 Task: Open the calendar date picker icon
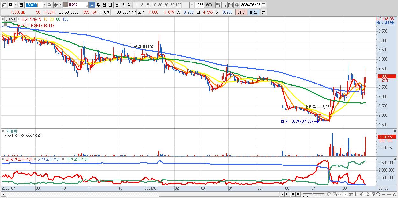click(263, 5)
